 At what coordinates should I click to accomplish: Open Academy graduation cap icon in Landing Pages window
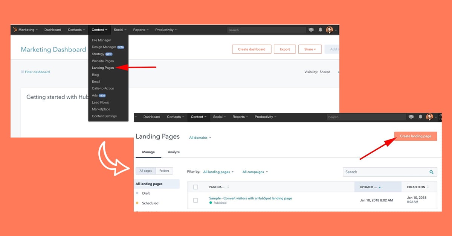[411, 117]
